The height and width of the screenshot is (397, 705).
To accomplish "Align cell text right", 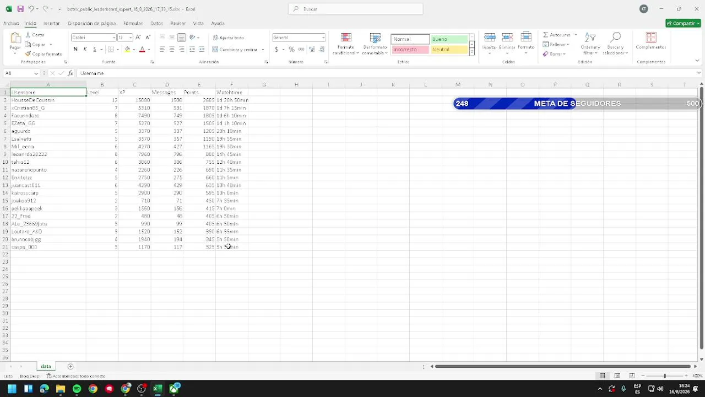I will 181,50.
